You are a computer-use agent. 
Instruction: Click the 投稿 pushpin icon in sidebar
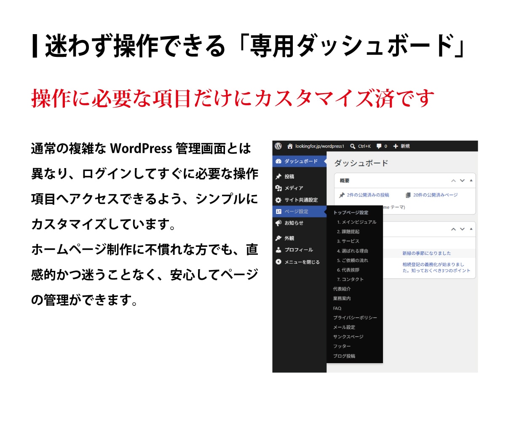pos(278,177)
